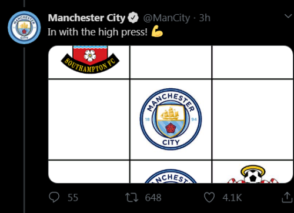Screen dimensions: 294x213
Task: Open Manchester City profile avatar
Action: point(24,28)
